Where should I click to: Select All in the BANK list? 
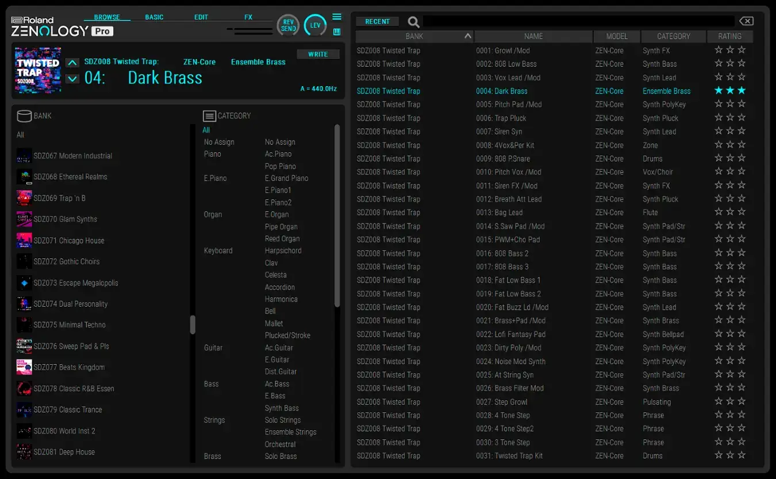point(21,135)
